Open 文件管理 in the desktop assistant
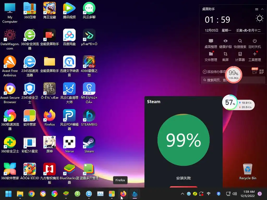Screen dimensions: 267x200 coord(211,57)
